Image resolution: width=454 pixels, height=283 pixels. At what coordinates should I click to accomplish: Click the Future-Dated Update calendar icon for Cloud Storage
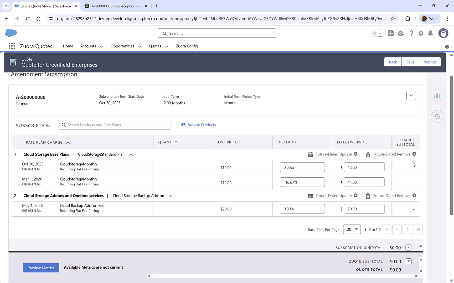(310, 154)
